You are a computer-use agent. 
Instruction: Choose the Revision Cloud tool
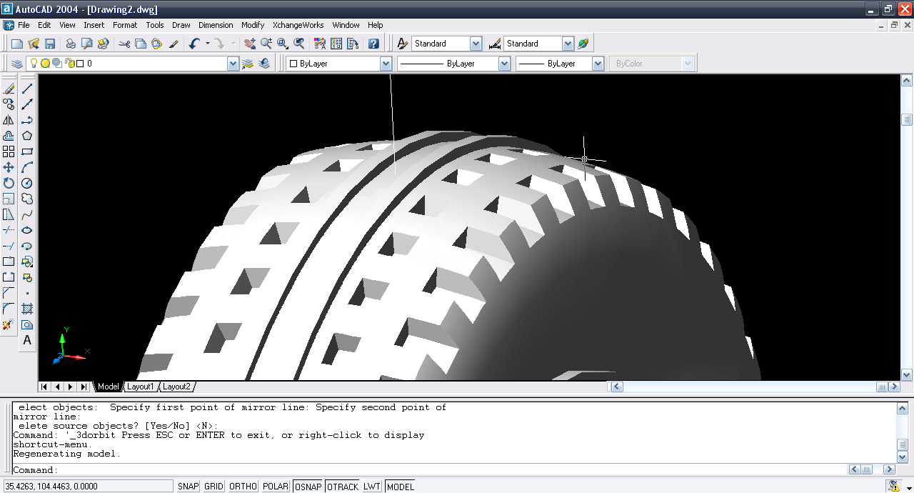27,199
